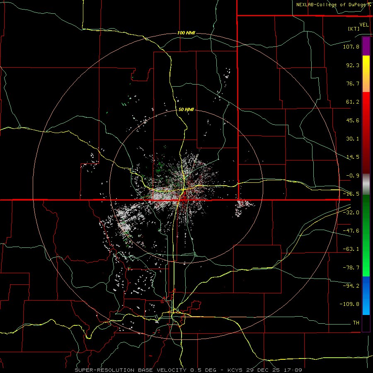373x373 pixels.
Task: Select the 61.2 scale value
Action: pyautogui.click(x=353, y=102)
